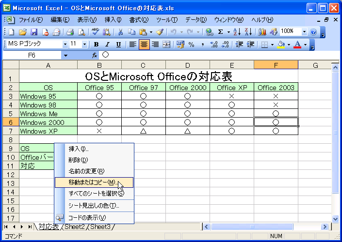Choose 挿入 in the sheet context menu
The image size is (342, 242).
pos(94,149)
